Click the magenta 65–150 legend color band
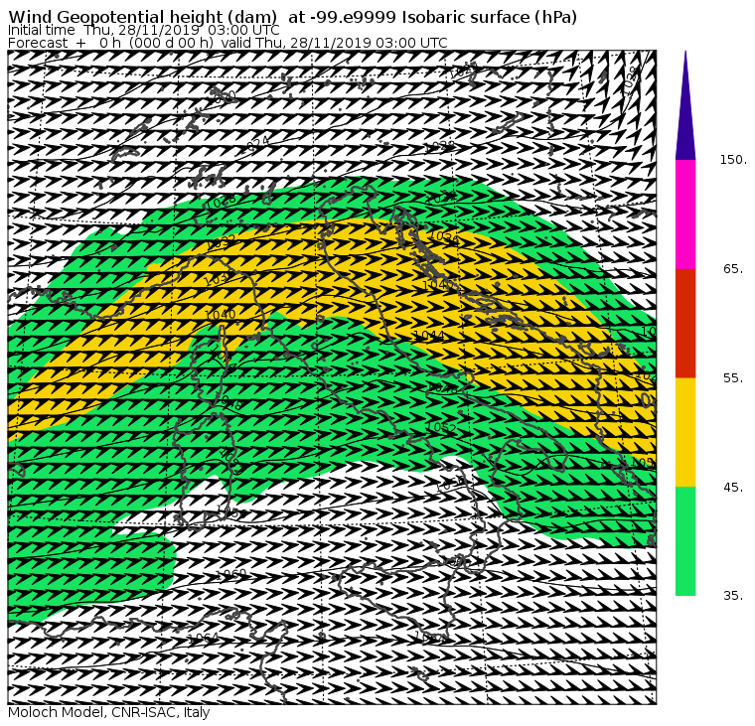 click(x=685, y=215)
